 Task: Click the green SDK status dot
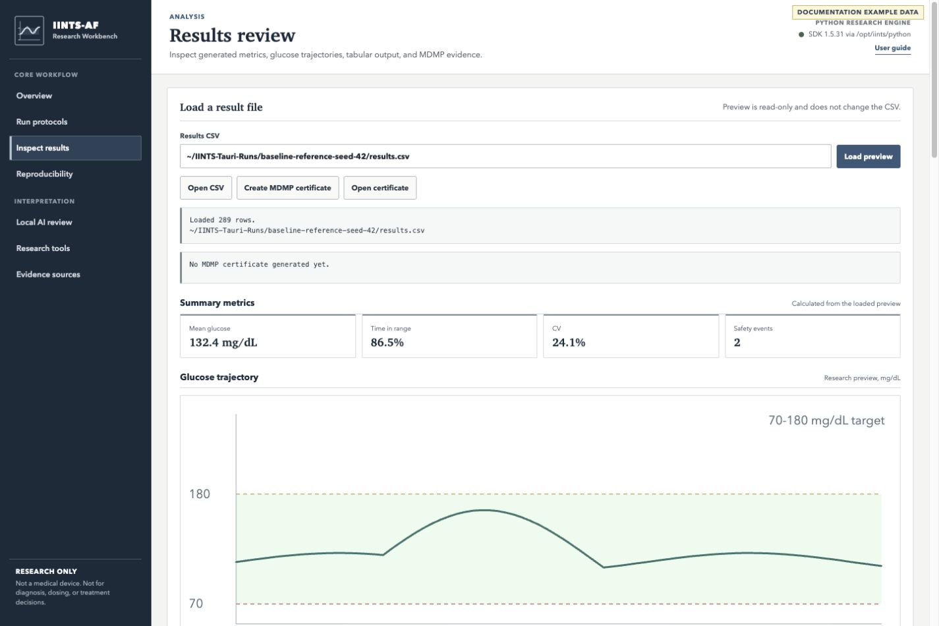point(801,34)
